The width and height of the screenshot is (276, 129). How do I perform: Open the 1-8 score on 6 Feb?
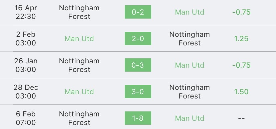(138, 118)
